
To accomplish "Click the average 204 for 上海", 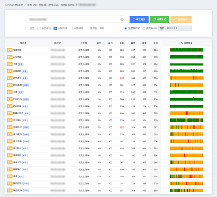I will tap(156, 64).
